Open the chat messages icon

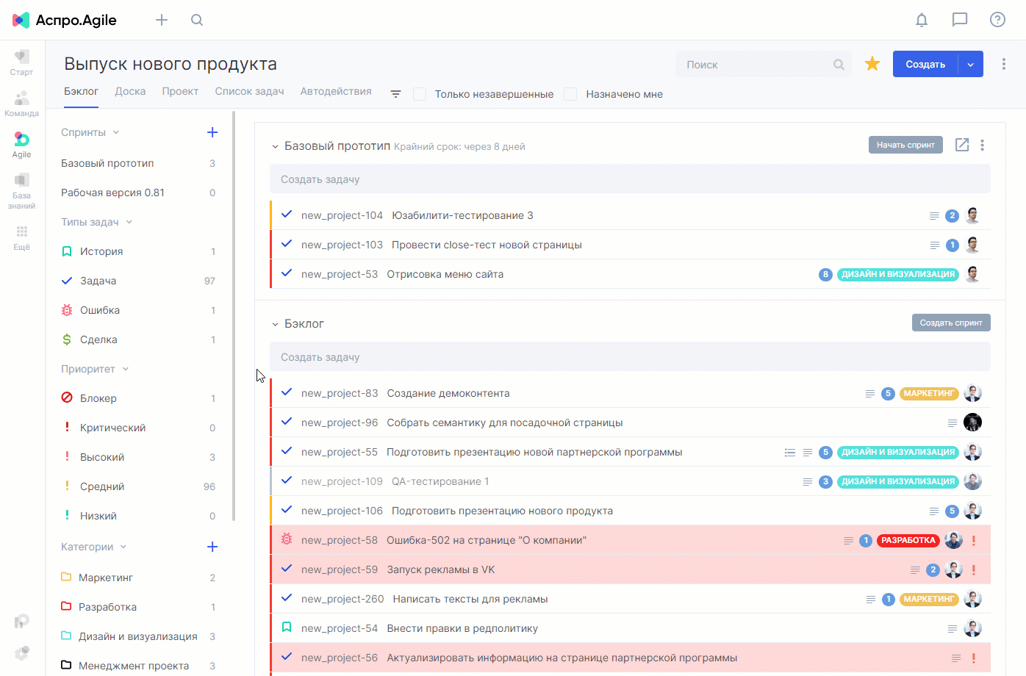(960, 20)
